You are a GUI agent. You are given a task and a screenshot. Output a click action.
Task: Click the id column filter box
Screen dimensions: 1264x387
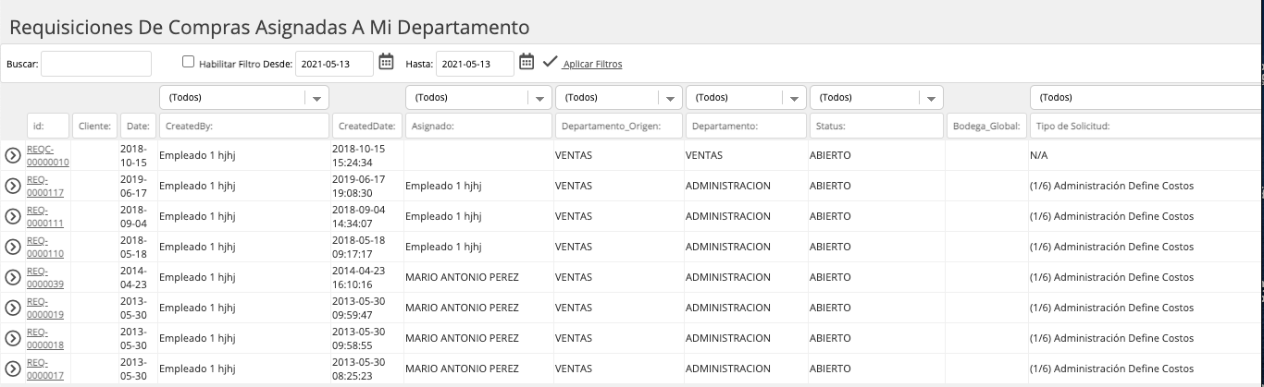click(48, 126)
